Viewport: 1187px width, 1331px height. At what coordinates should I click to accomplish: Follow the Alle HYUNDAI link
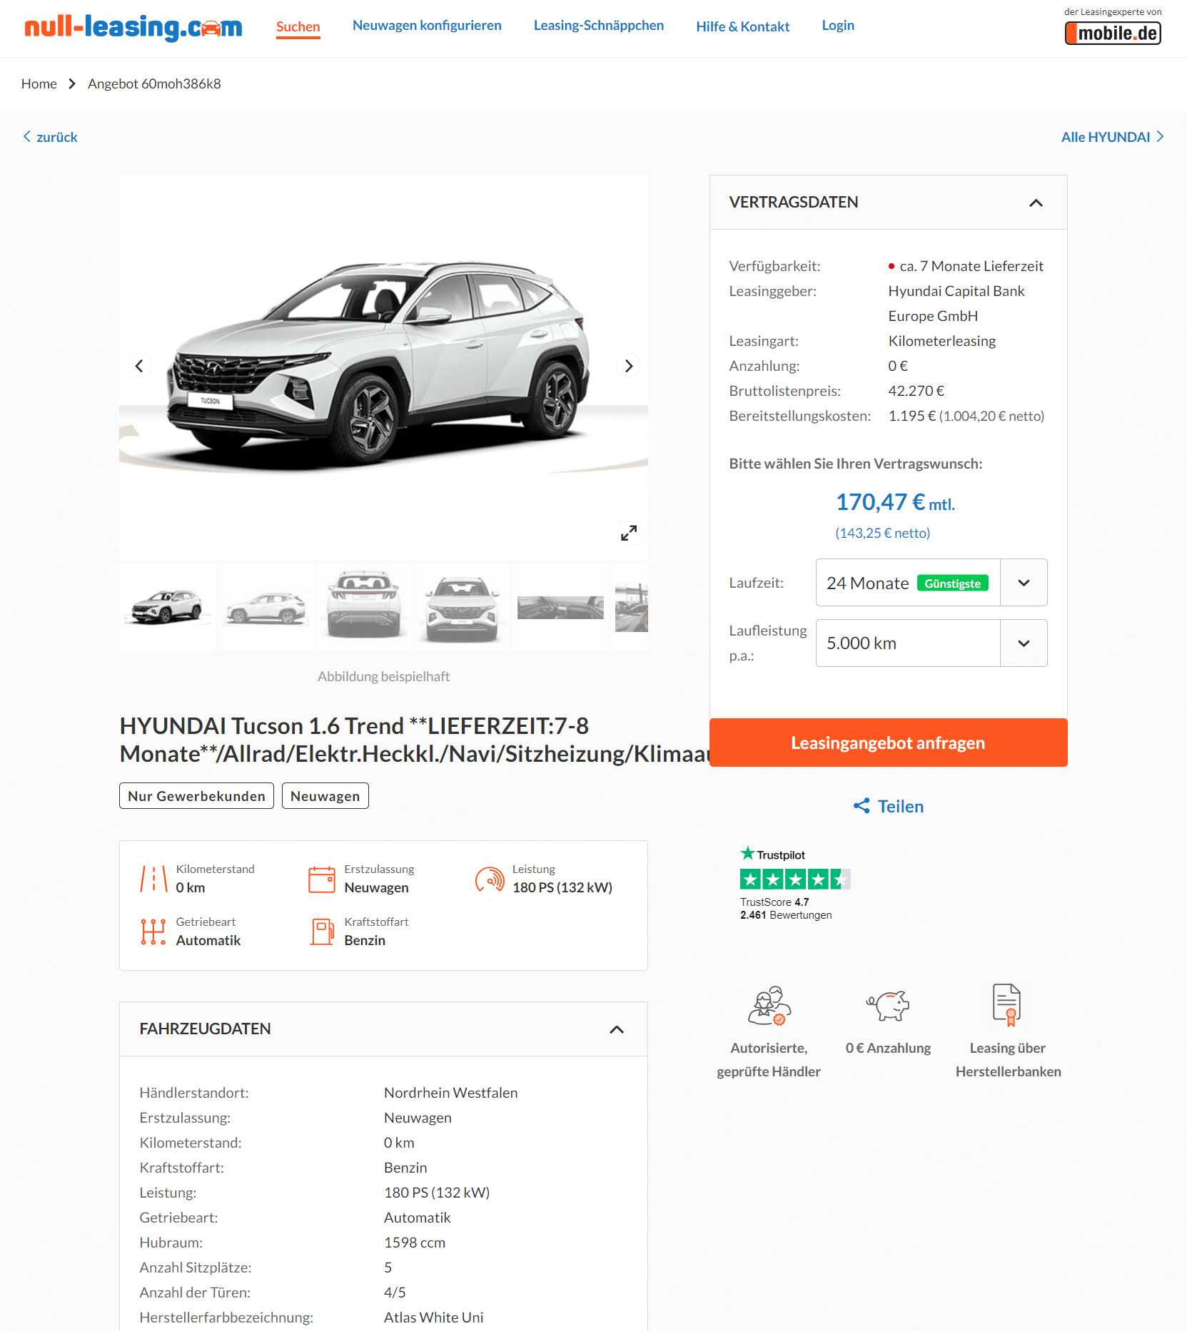1111,137
